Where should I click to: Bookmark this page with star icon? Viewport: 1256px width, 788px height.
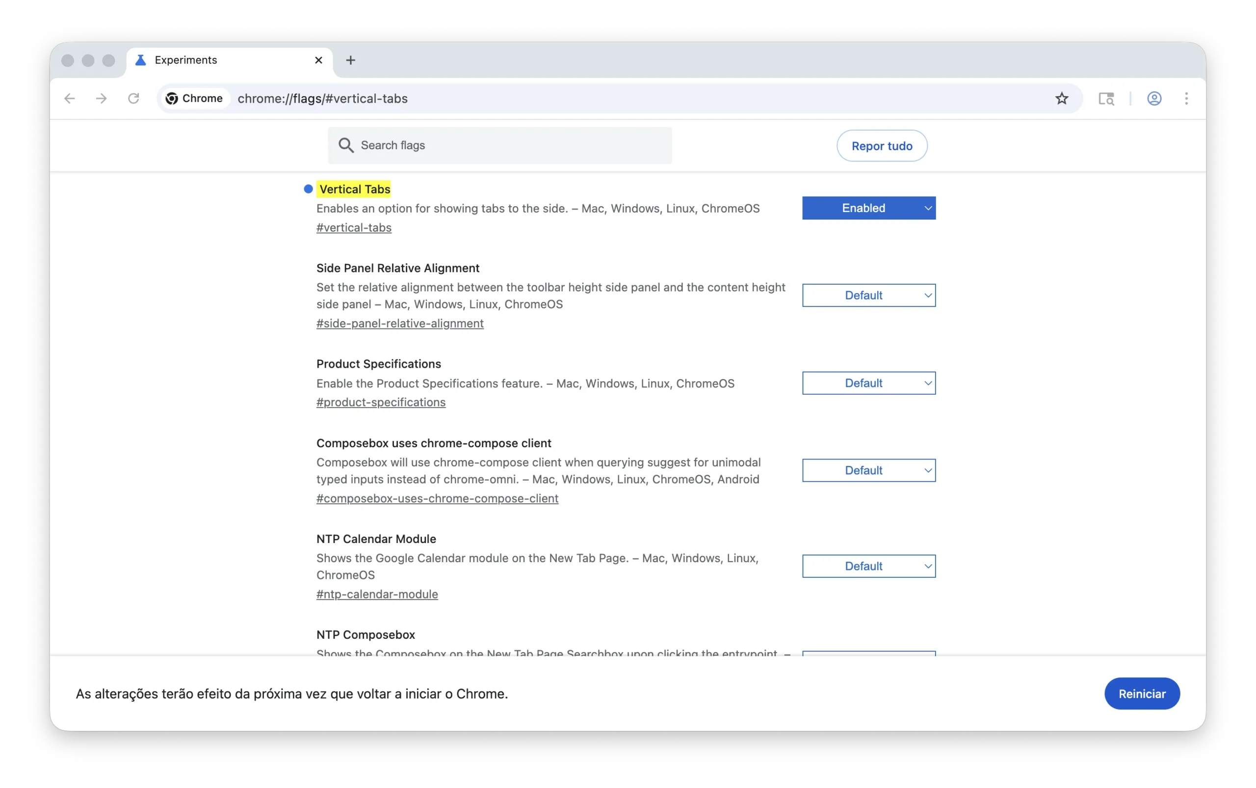click(x=1062, y=99)
